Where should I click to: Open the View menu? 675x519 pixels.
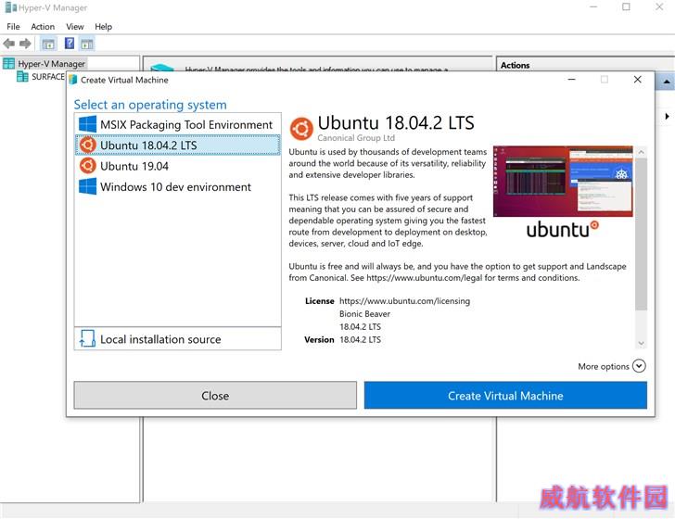click(x=75, y=27)
